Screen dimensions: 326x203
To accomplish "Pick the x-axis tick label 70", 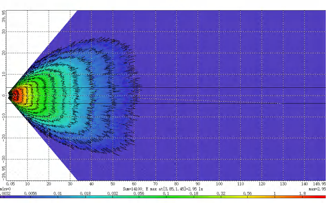I will point(155,184).
